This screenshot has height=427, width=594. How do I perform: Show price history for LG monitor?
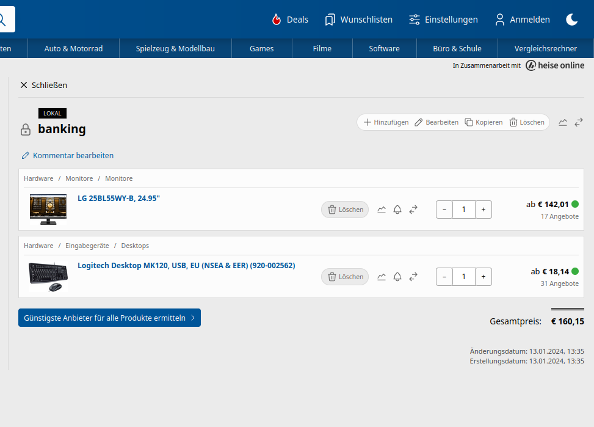(x=382, y=210)
